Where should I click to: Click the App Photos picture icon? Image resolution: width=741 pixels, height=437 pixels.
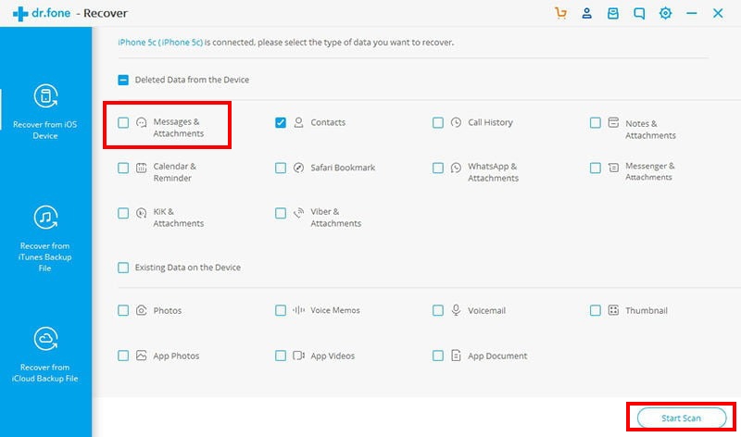point(142,356)
